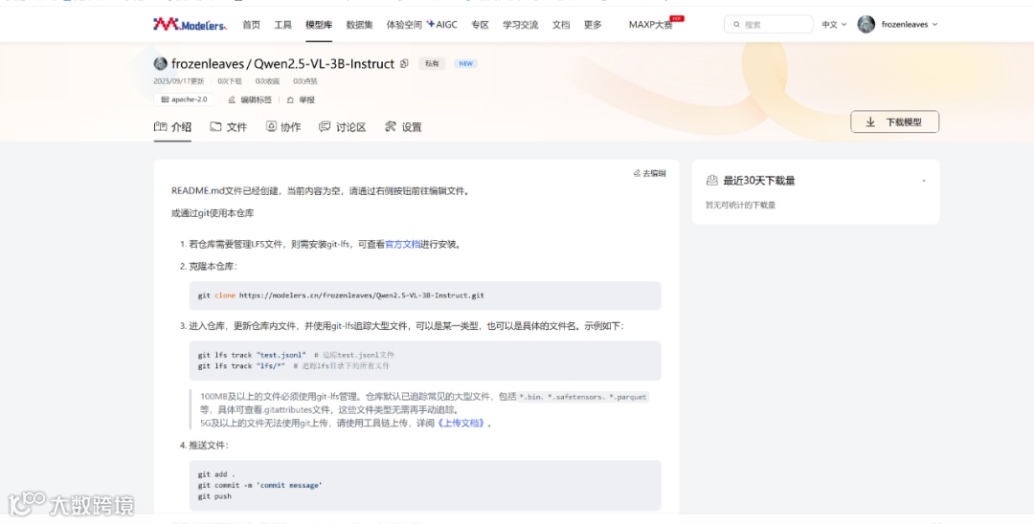The height and width of the screenshot is (524, 1034).
Task: Open 学习交流 navigation item
Action: [520, 24]
